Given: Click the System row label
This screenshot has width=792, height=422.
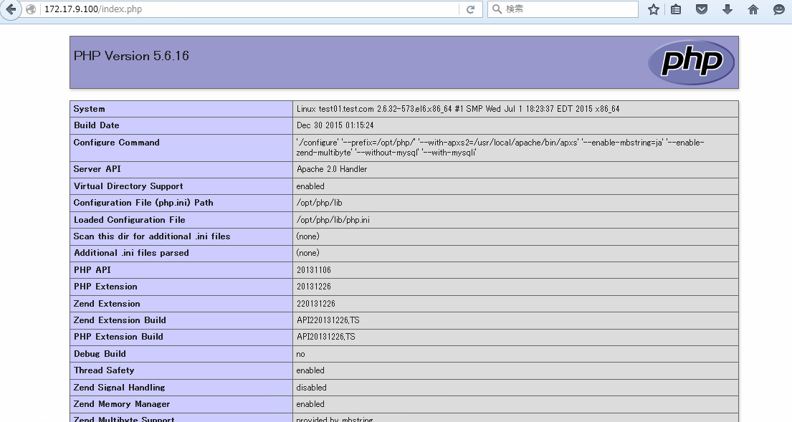Looking at the screenshot, I should coord(90,108).
